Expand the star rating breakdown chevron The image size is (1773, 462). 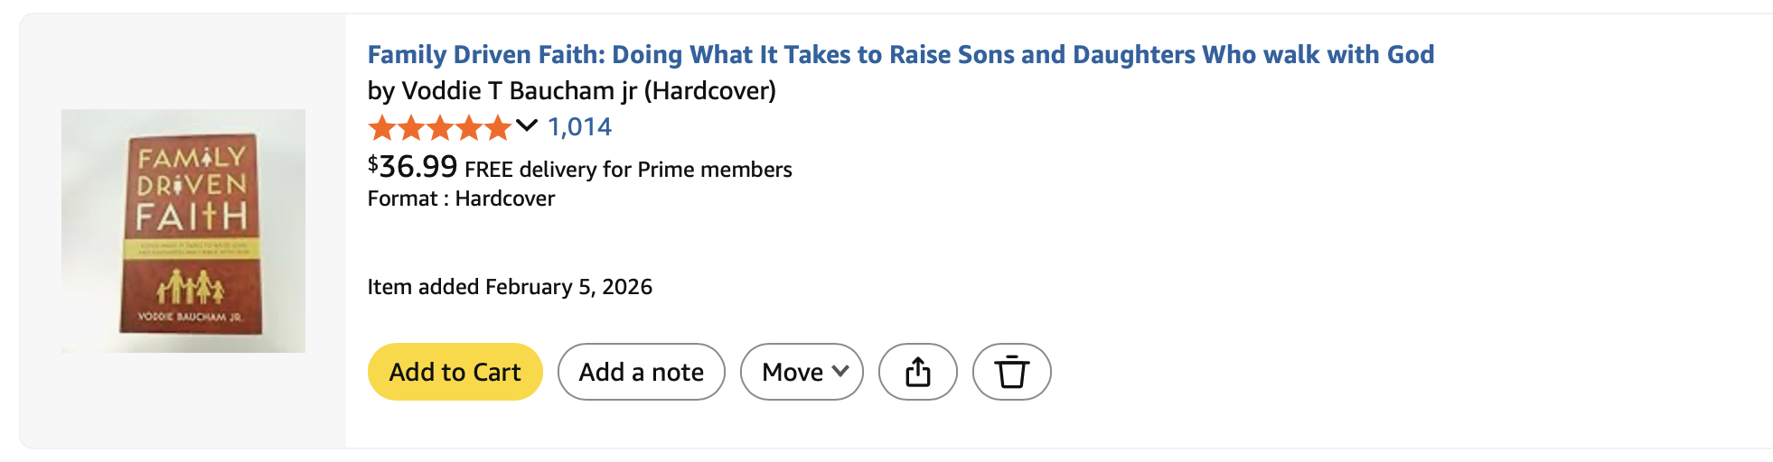click(x=527, y=126)
